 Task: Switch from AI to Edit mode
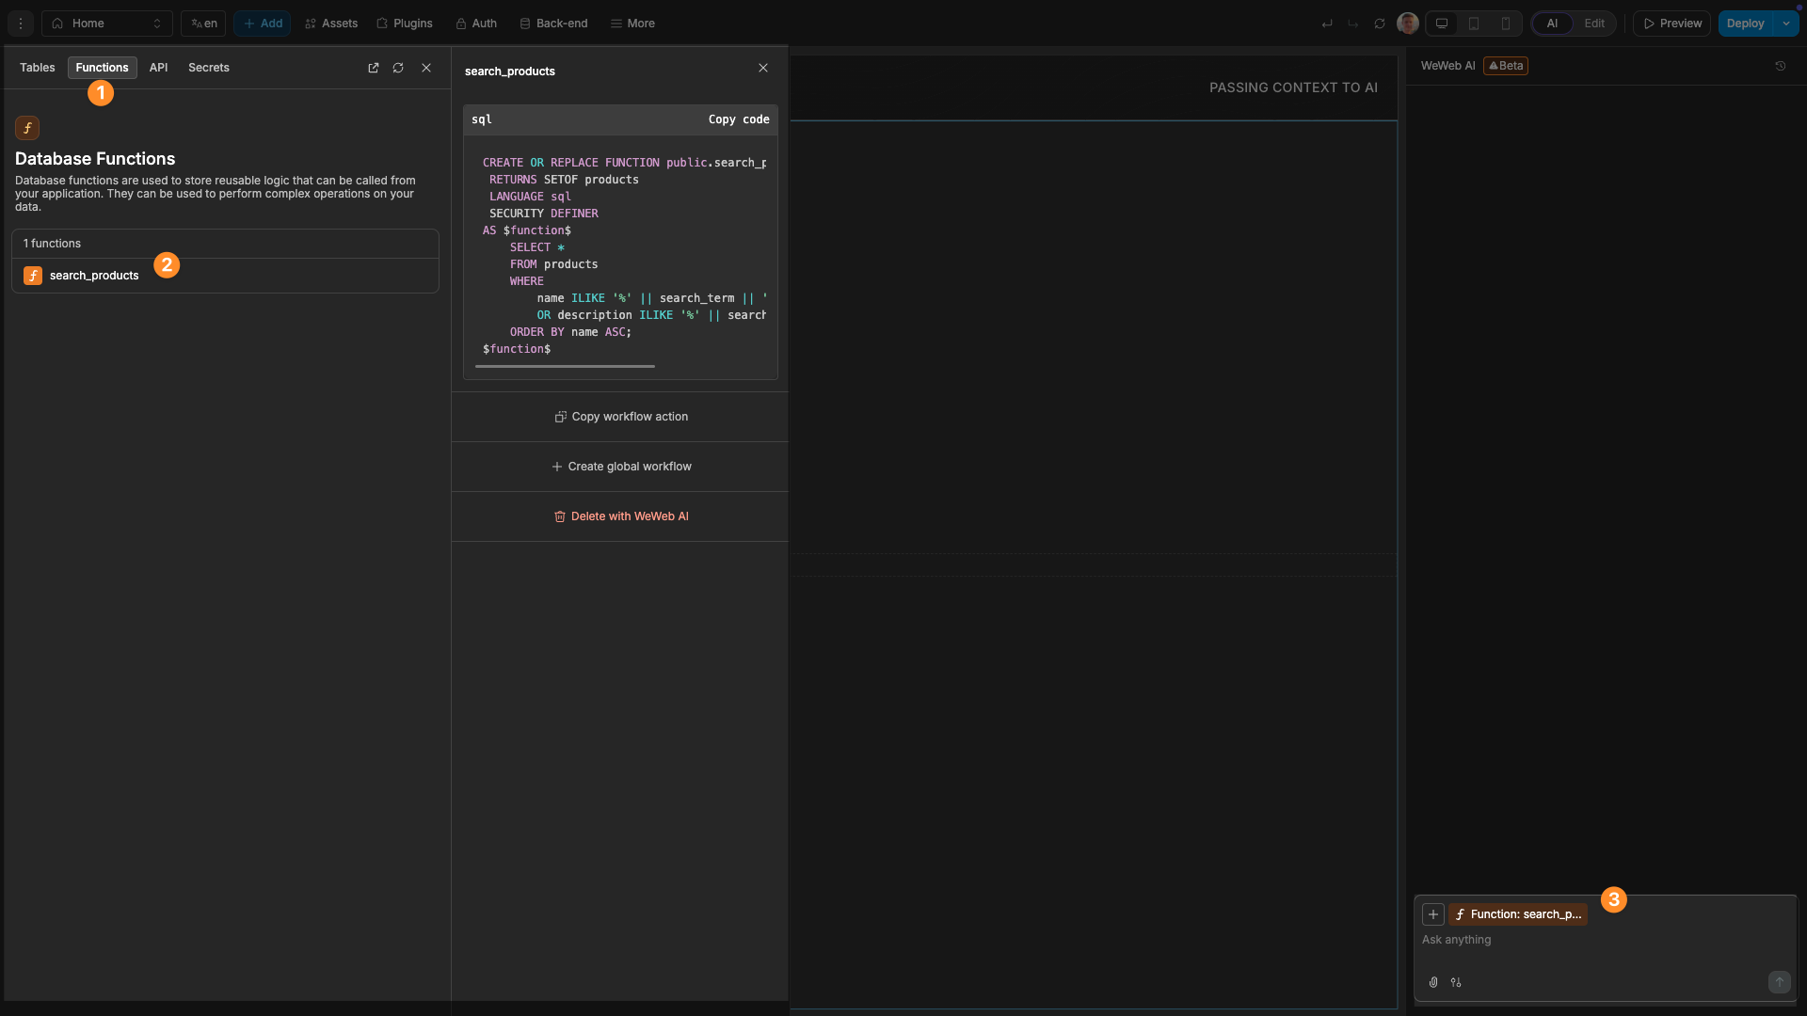(1595, 24)
